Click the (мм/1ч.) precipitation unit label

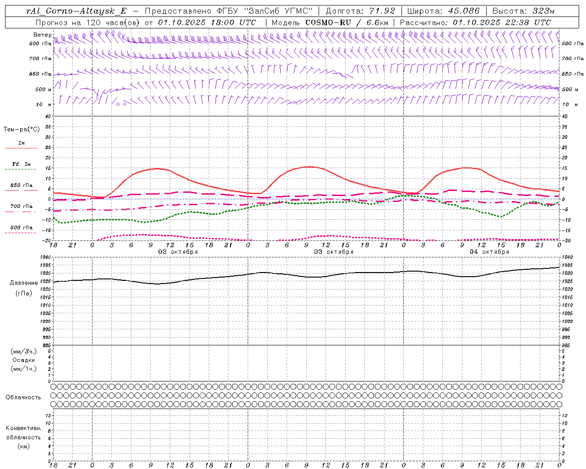pyautogui.click(x=24, y=369)
